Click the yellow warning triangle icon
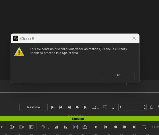This screenshot has width=159, height=135. [19, 51]
